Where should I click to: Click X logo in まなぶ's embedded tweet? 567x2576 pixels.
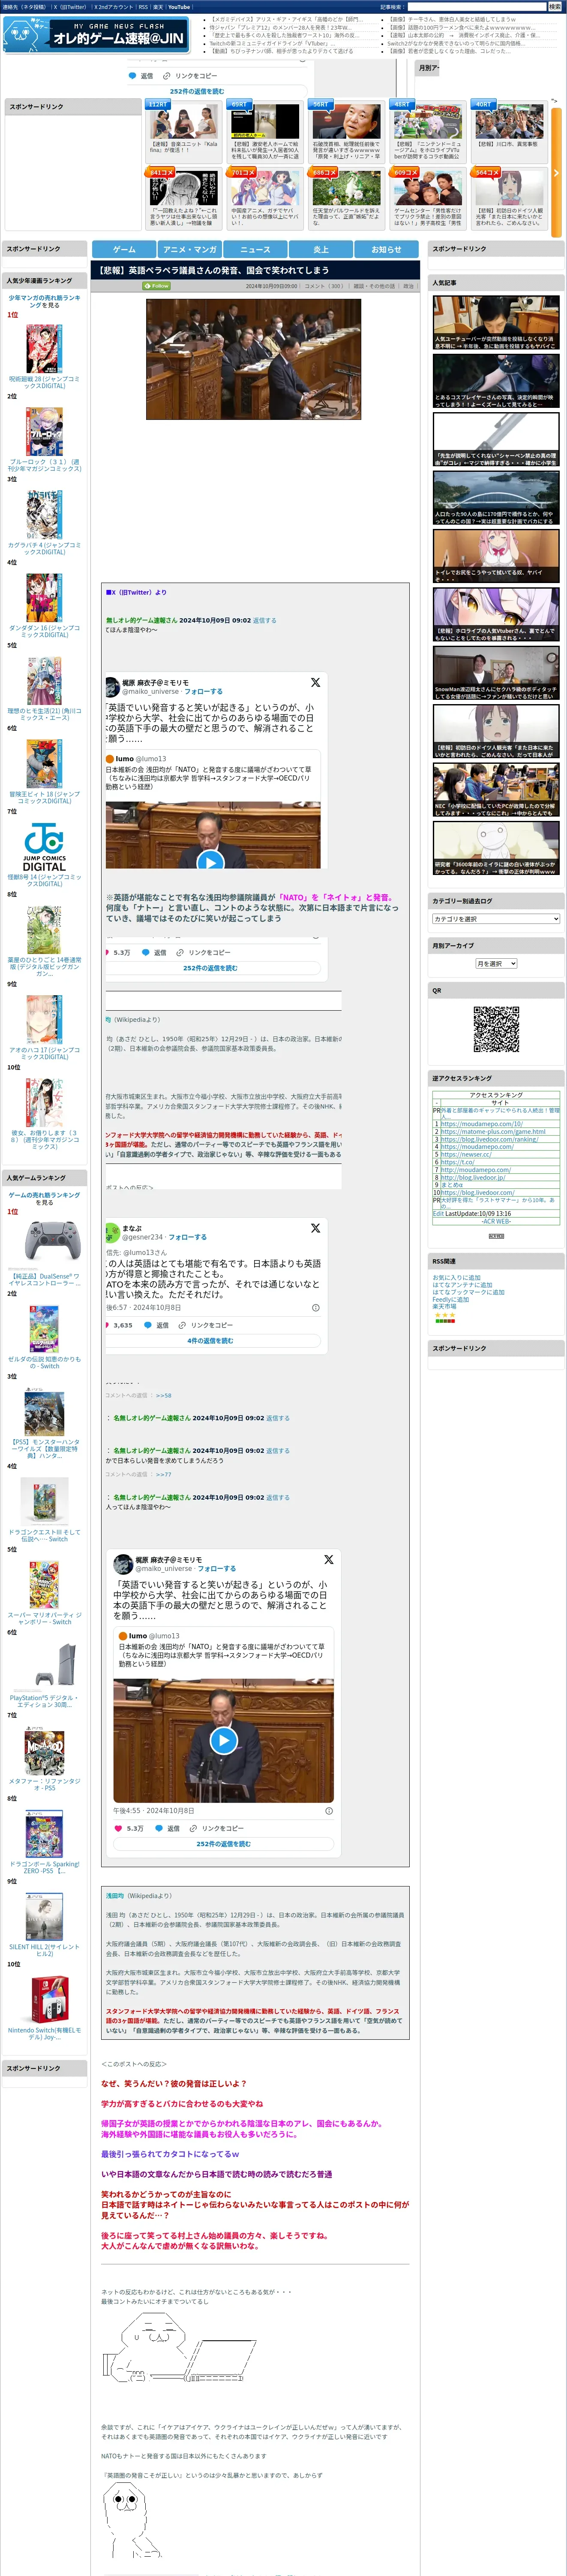[x=315, y=1228]
